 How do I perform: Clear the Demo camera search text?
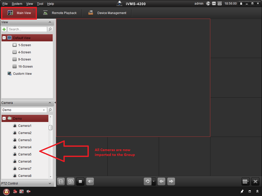(x=44, y=110)
